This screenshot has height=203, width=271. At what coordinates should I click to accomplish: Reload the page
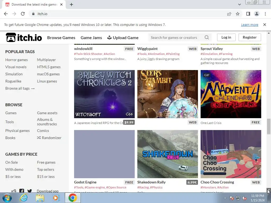[23, 14]
